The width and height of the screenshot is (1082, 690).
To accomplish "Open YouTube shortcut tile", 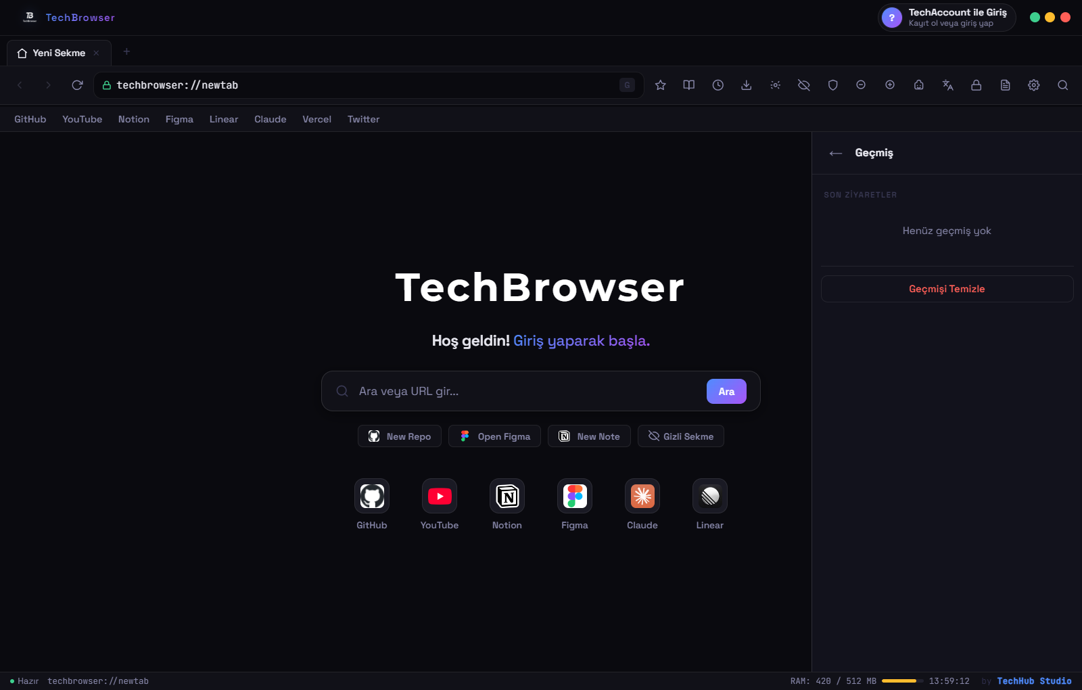I will point(440,496).
